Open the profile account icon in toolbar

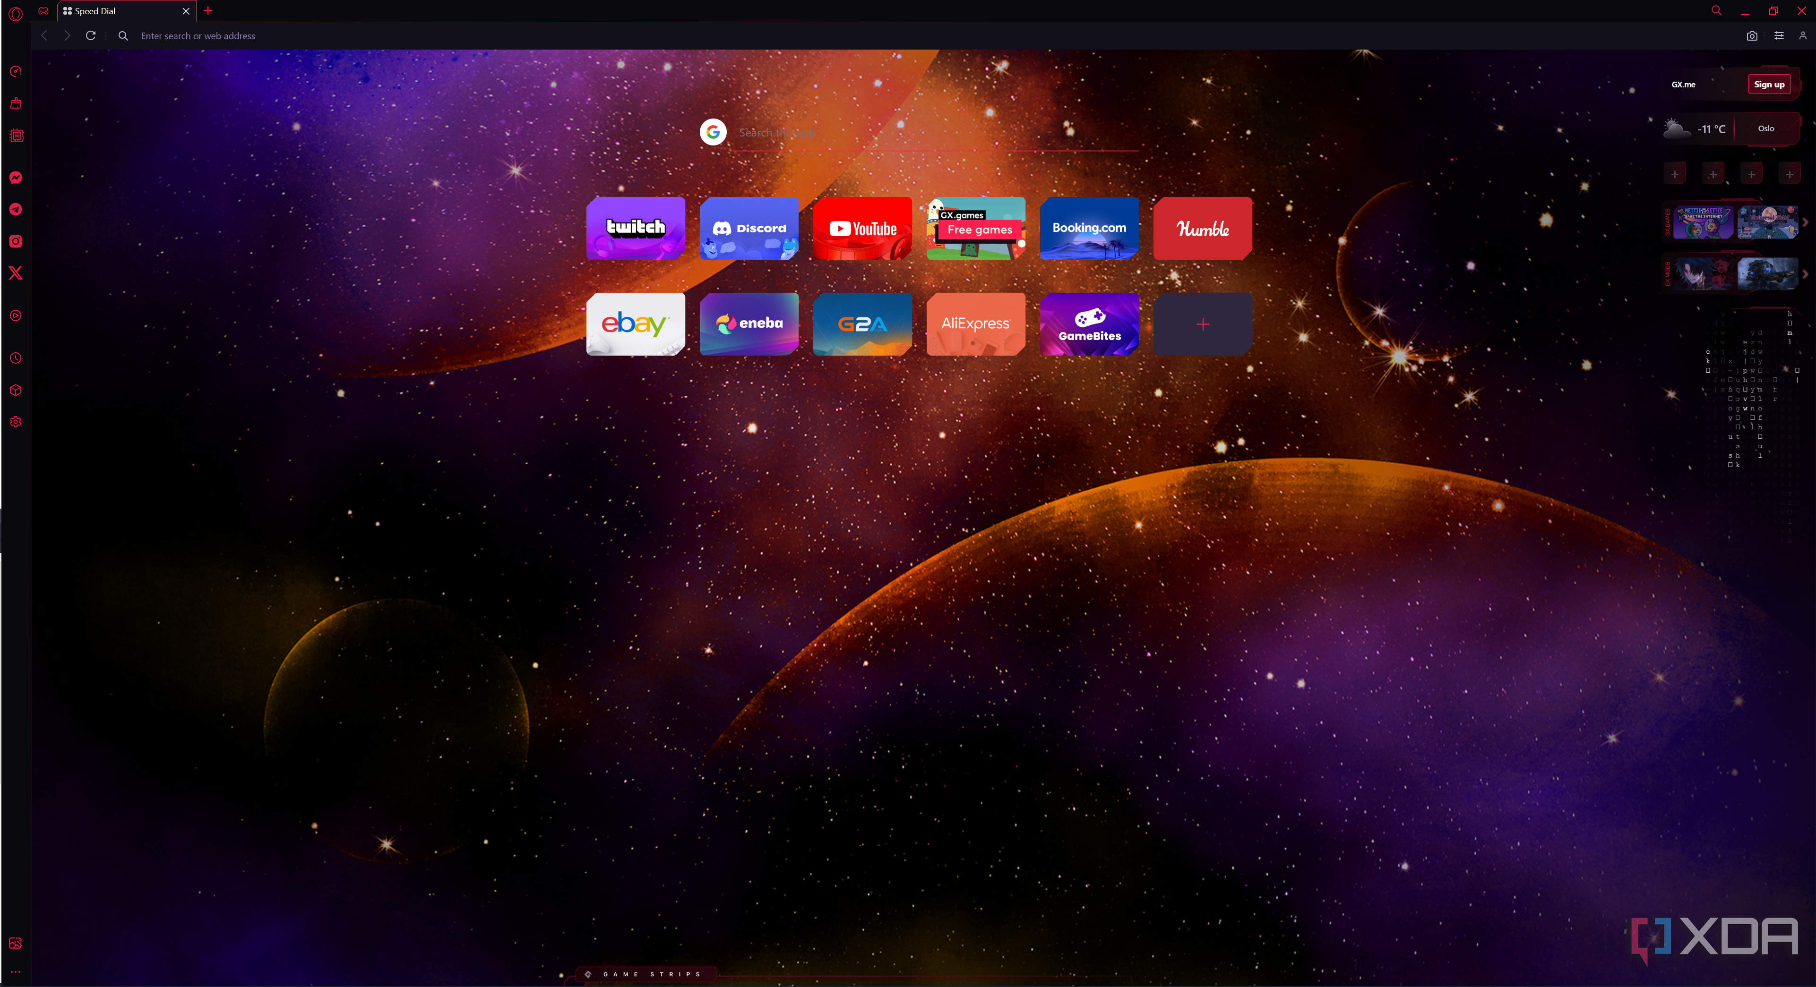pos(1803,35)
